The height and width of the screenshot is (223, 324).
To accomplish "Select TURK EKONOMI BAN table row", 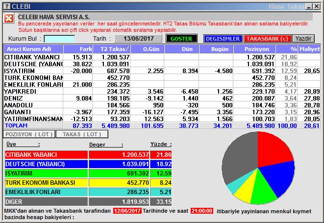I will (162, 78).
